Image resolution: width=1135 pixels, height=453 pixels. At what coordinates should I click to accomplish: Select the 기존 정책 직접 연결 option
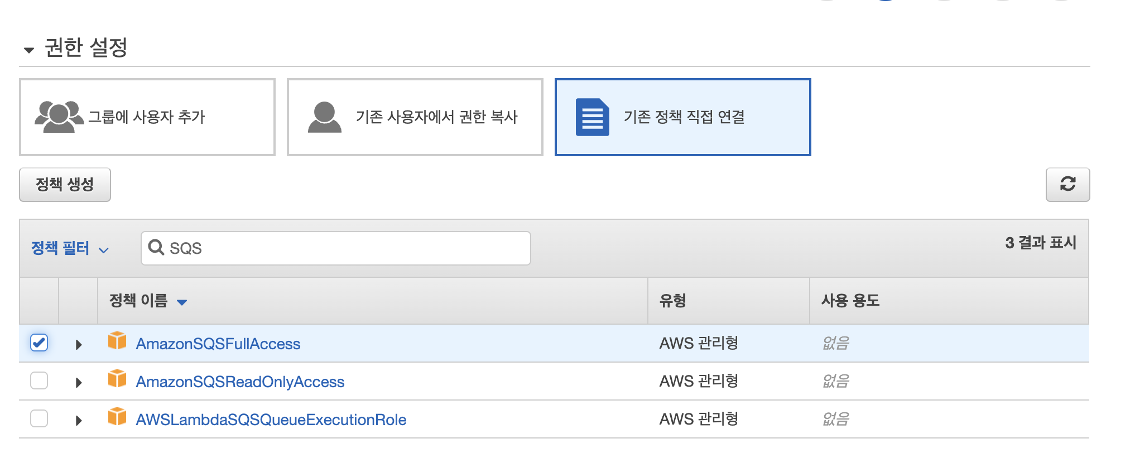coord(682,117)
